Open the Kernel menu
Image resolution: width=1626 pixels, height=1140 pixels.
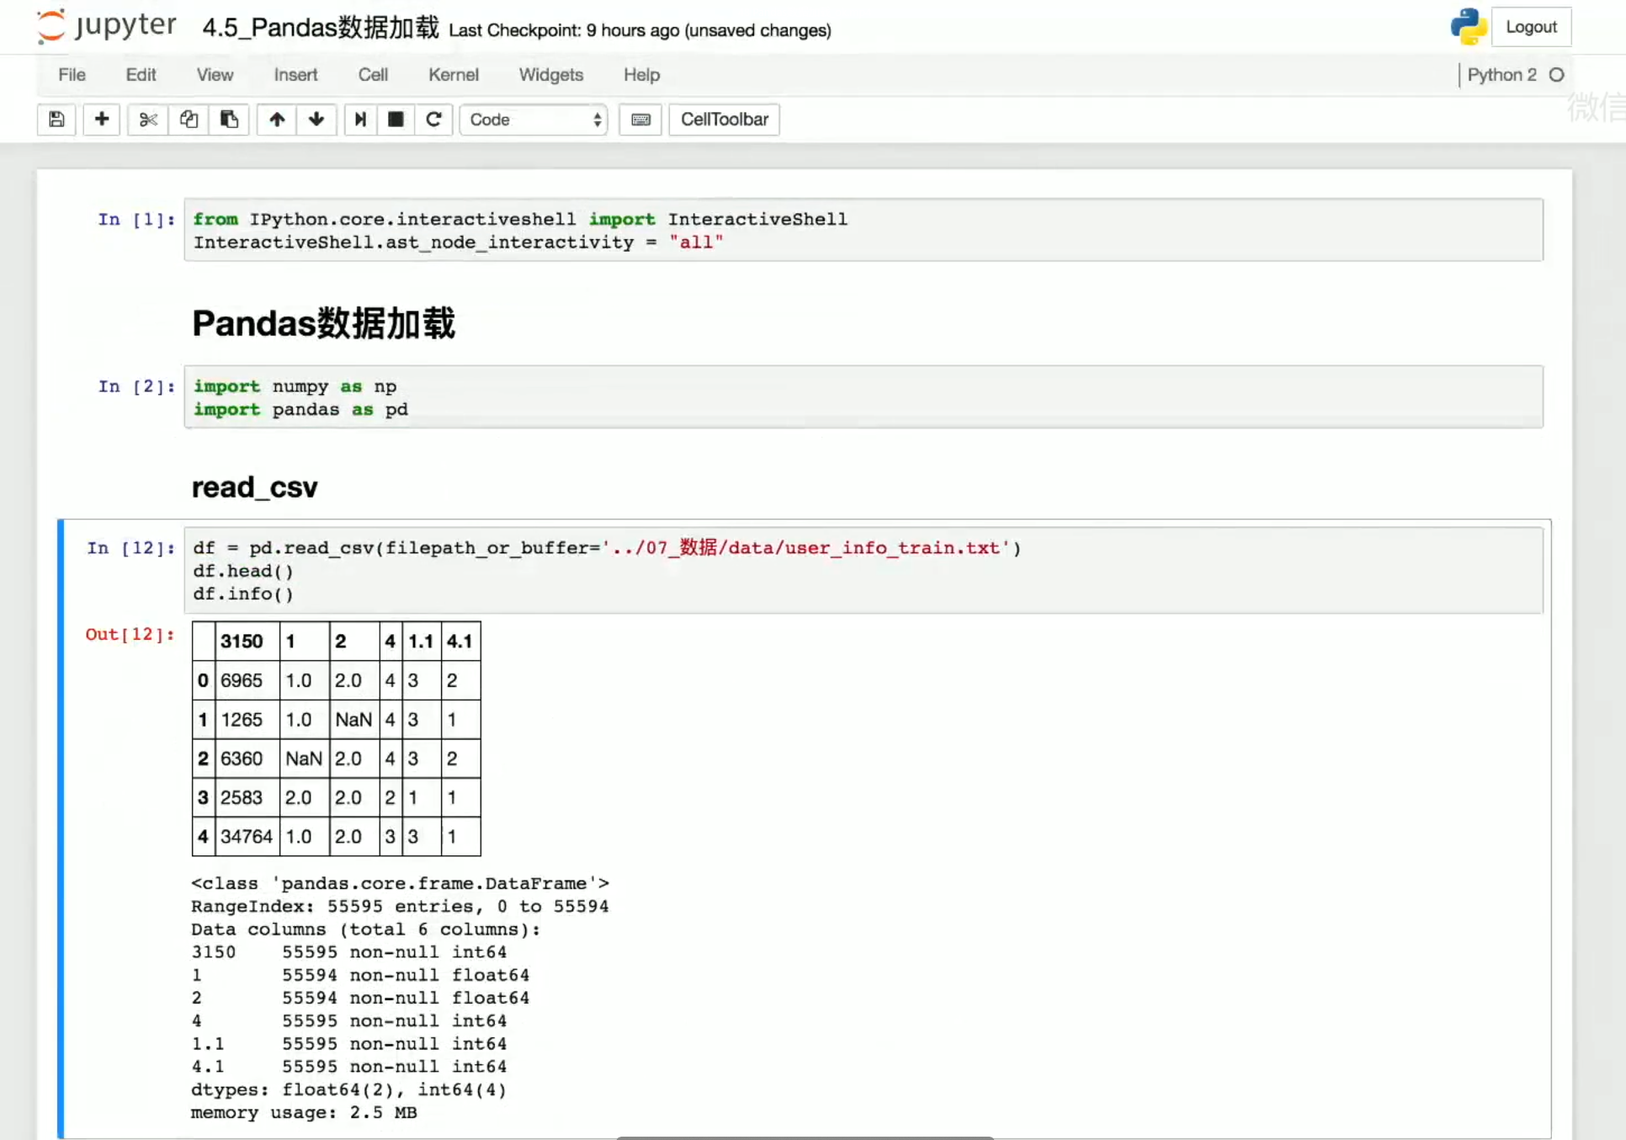point(453,75)
